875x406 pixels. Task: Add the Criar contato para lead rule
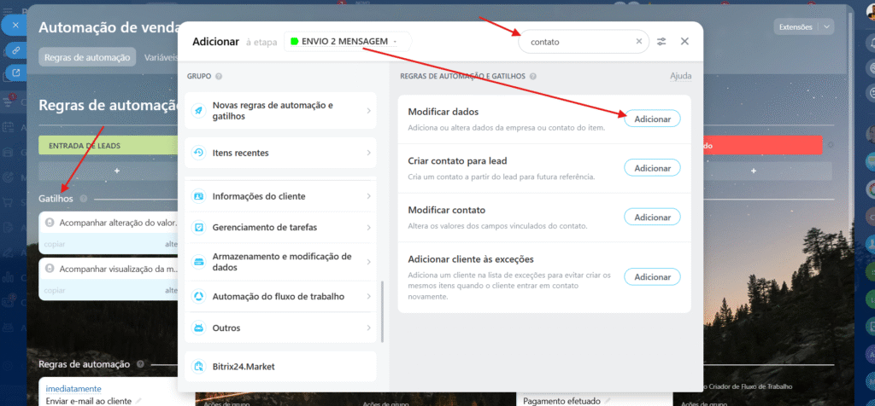(x=652, y=168)
